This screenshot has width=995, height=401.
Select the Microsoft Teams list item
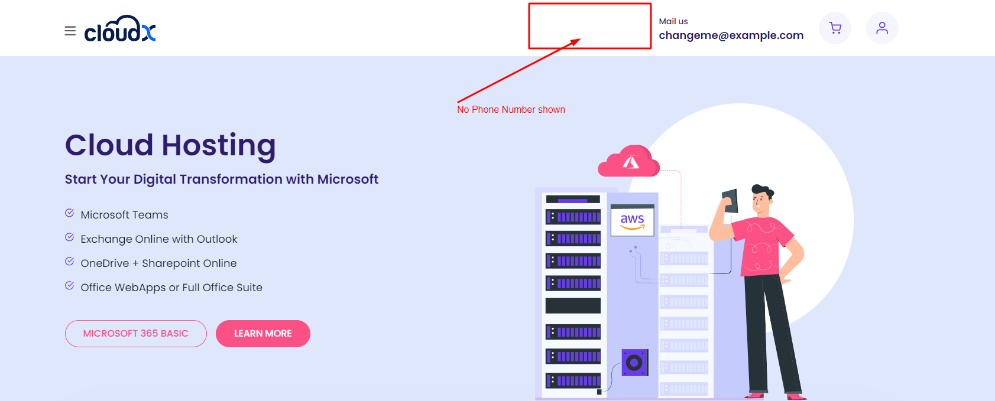[x=124, y=215]
